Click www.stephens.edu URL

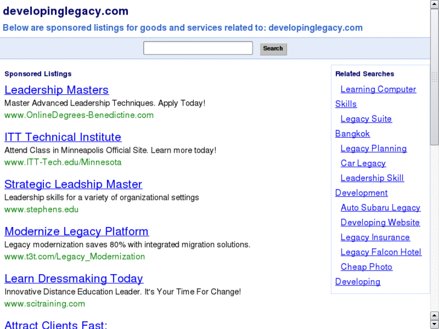click(x=42, y=209)
